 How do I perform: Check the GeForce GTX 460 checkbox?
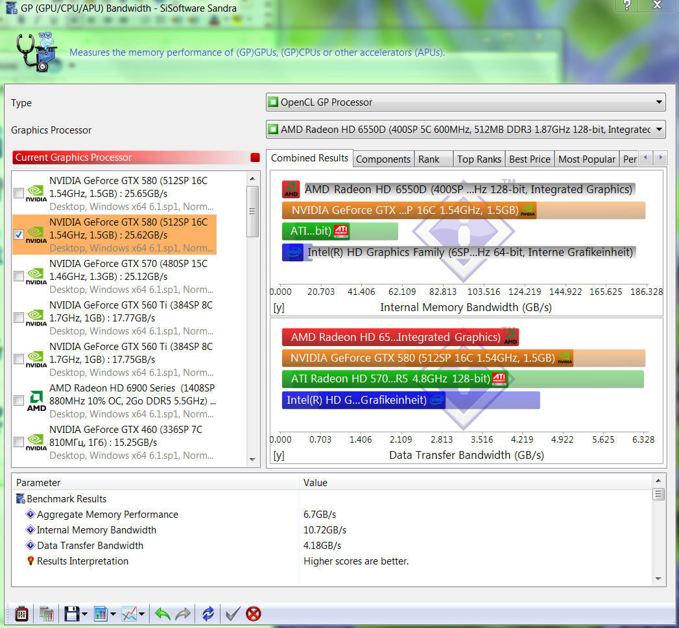click(19, 442)
